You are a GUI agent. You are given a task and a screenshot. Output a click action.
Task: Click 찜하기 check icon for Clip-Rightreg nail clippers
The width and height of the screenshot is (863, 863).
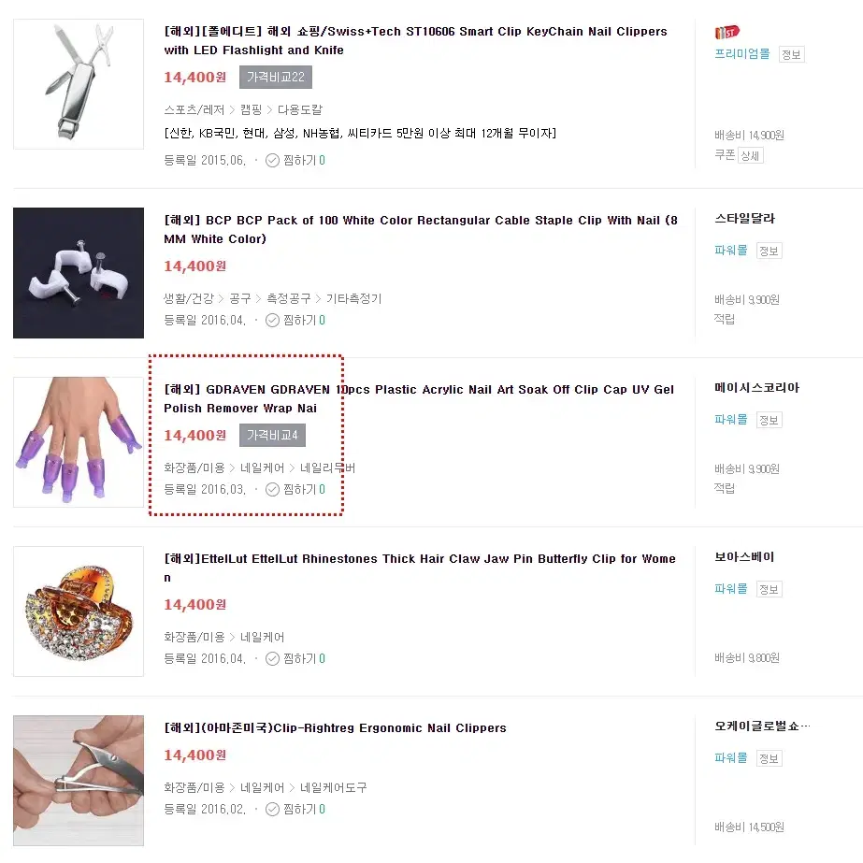[x=272, y=809]
